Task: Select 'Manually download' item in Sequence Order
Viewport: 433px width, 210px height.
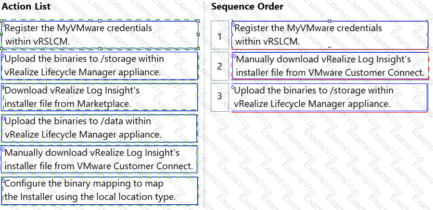Action: pyautogui.click(x=330, y=66)
